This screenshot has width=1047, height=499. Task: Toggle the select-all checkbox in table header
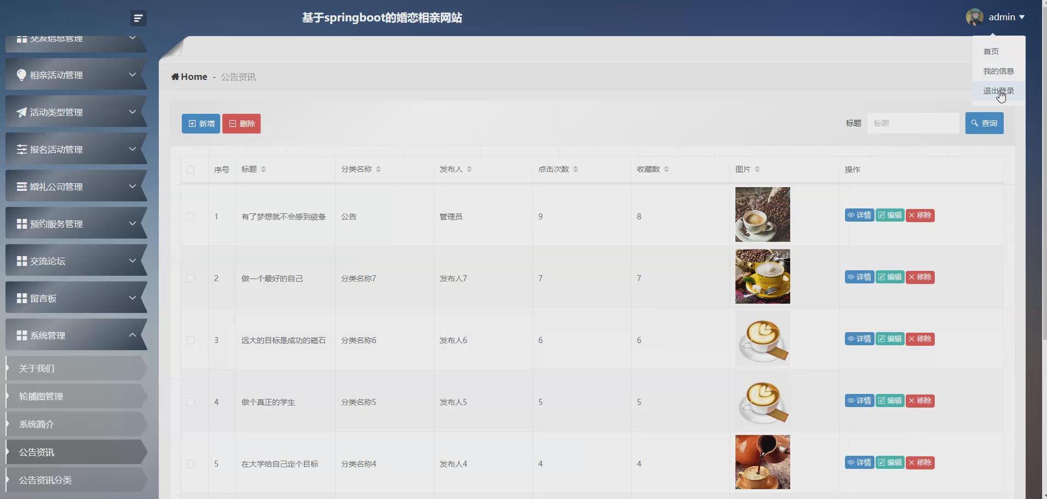[x=190, y=170]
